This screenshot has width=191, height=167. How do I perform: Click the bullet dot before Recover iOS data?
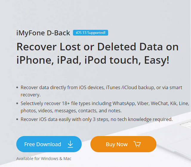point(17,119)
